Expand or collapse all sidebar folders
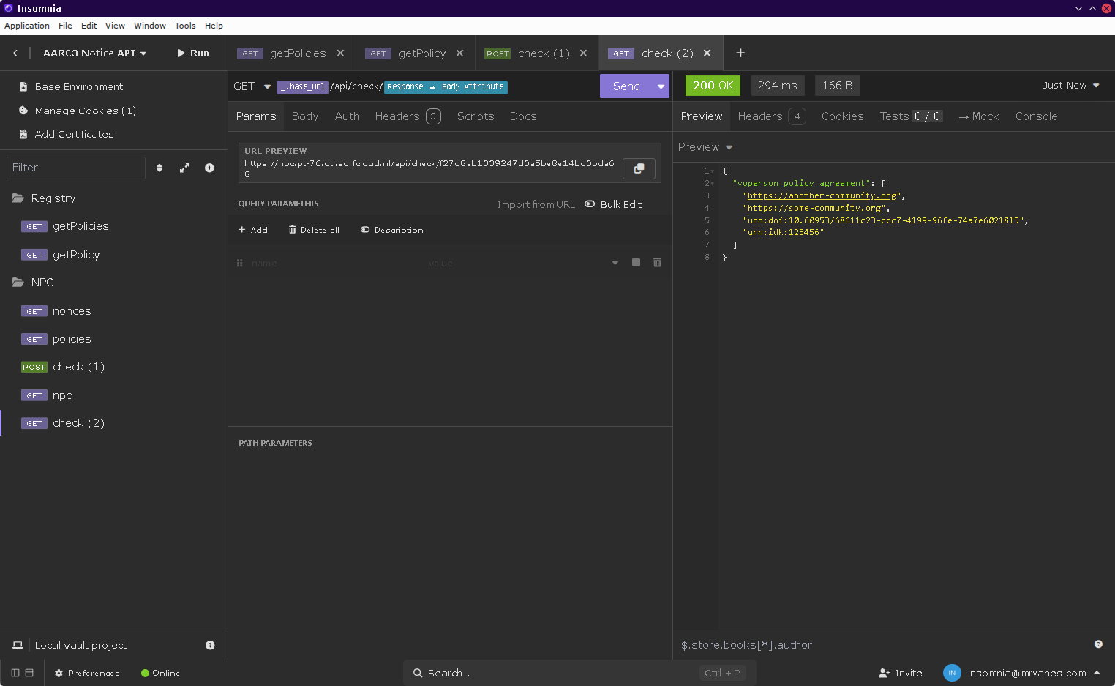1115x686 pixels. [184, 168]
